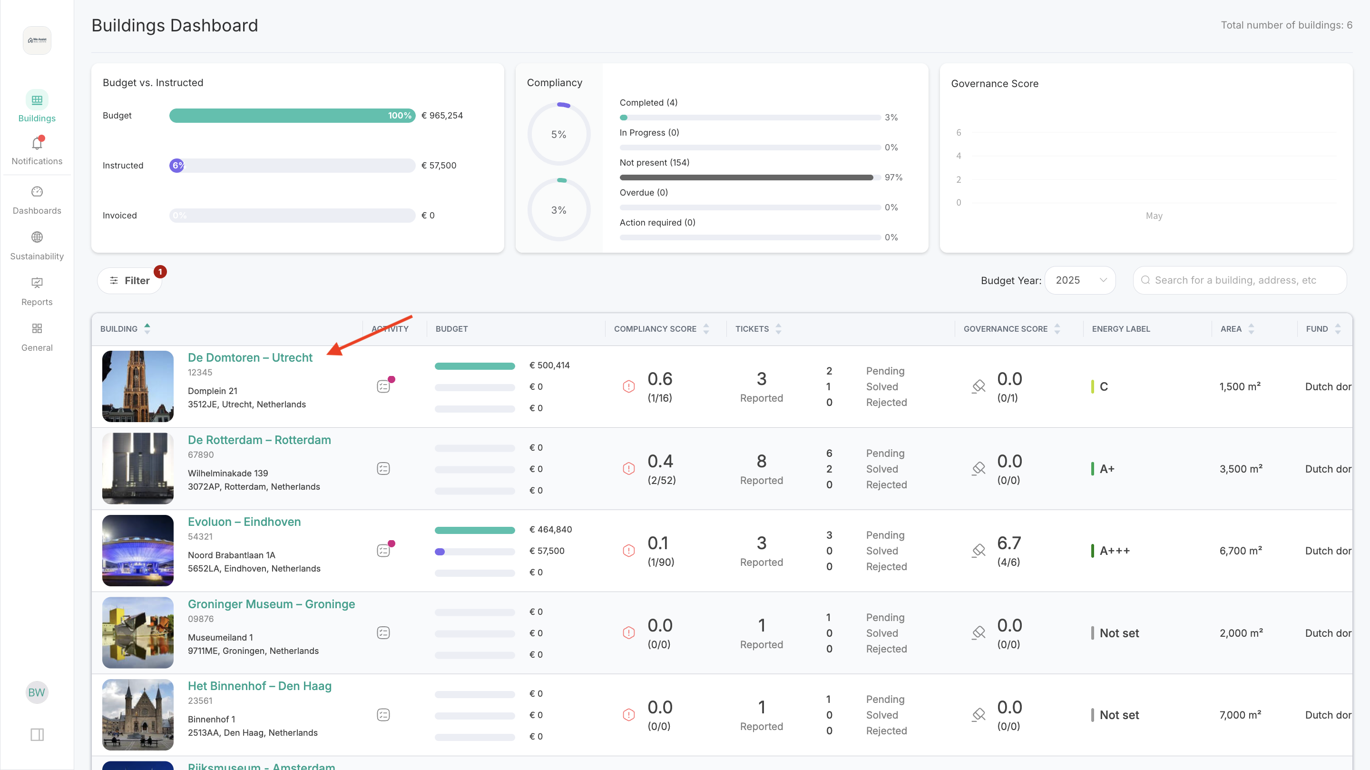1370x770 pixels.
Task: Click compliancy warning icon for Groninger Museum
Action: point(628,633)
